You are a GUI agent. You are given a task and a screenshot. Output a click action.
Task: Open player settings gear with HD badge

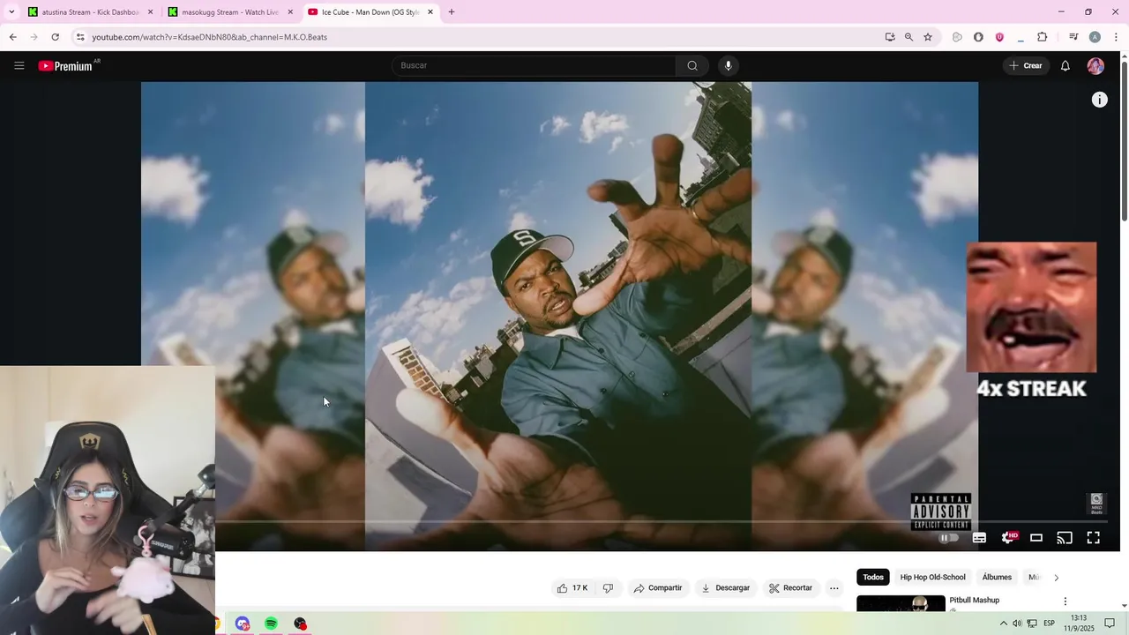1008,538
